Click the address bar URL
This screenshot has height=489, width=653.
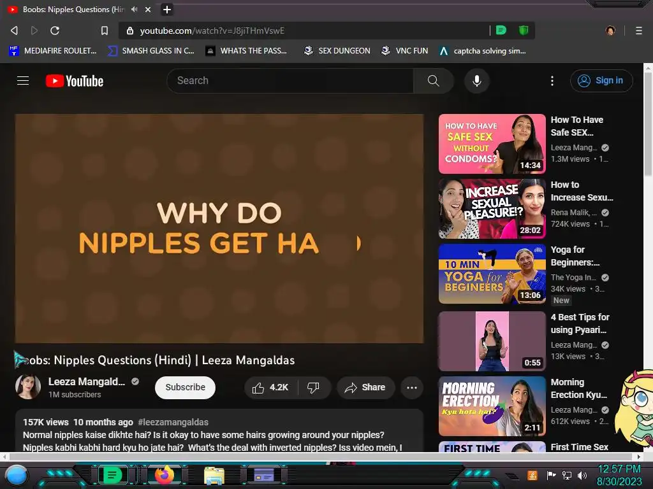212,31
